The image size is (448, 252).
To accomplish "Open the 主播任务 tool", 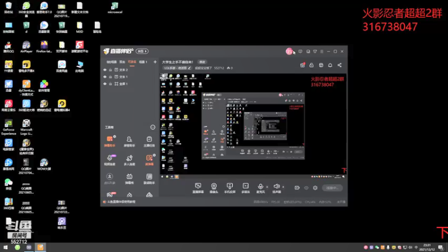I will click(149, 142).
